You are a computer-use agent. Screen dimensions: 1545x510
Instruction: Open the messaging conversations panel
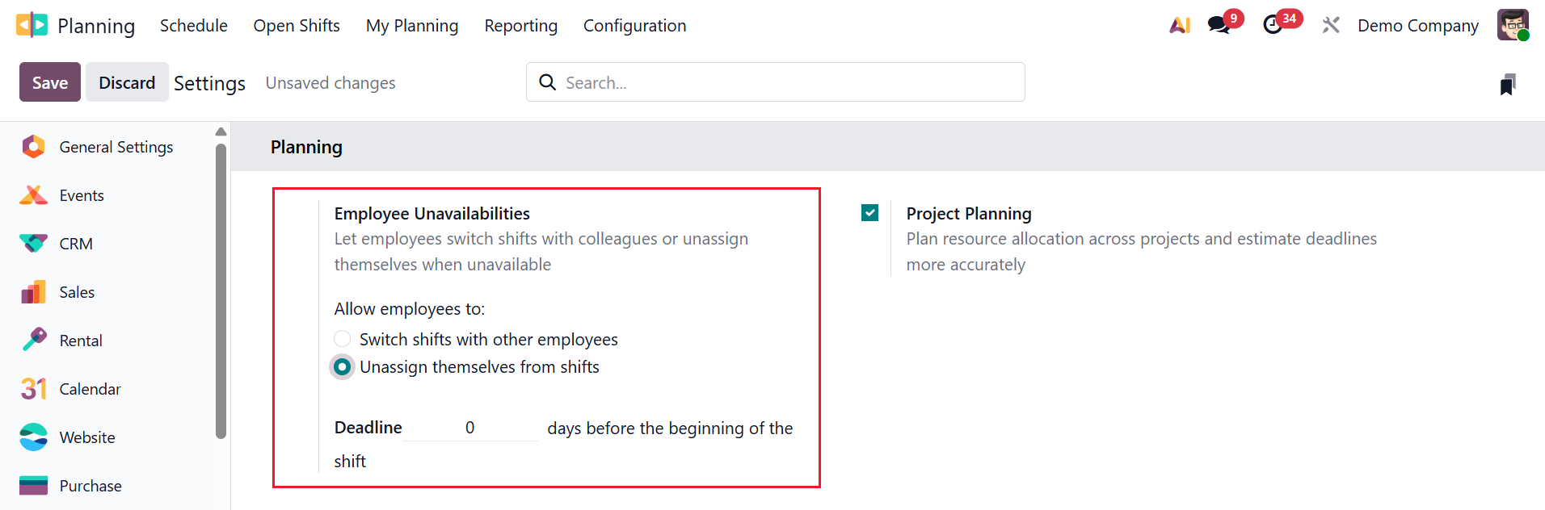(x=1219, y=25)
